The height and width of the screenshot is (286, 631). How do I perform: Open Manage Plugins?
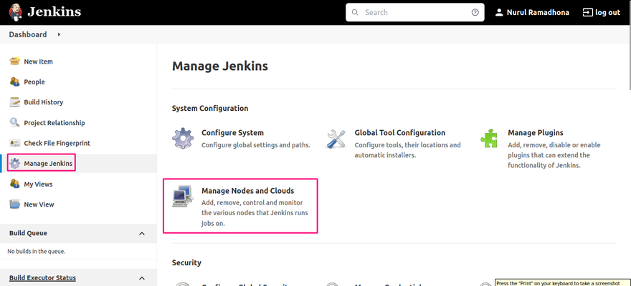pyautogui.click(x=536, y=133)
